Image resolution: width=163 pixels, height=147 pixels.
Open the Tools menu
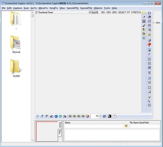pyautogui.click(x=107, y=8)
